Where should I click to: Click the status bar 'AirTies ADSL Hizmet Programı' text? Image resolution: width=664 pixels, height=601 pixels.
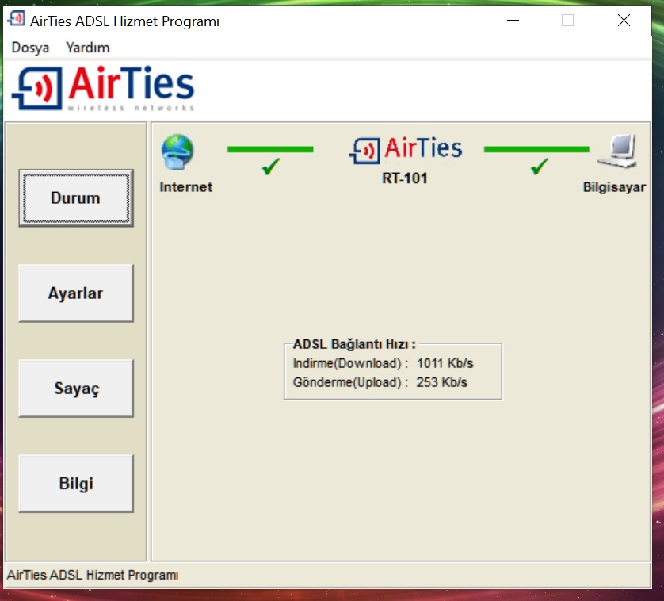[93, 575]
